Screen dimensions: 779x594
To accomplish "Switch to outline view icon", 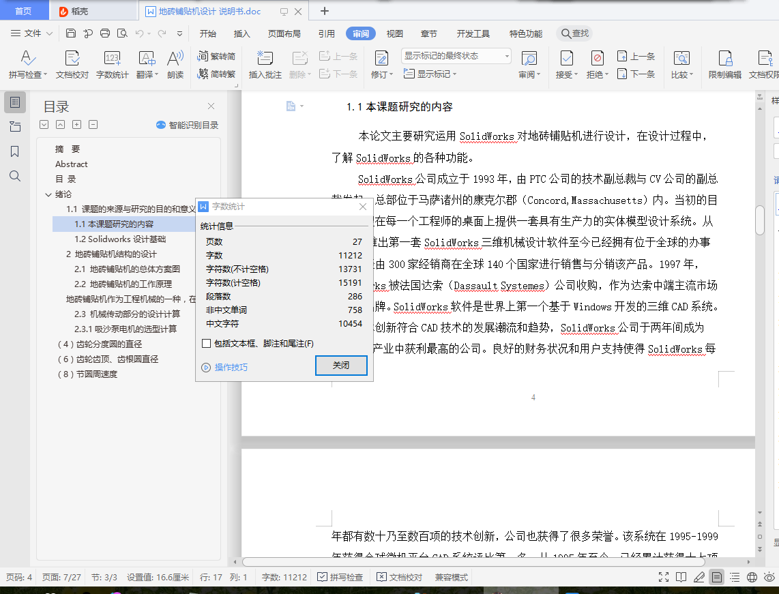I will point(735,577).
